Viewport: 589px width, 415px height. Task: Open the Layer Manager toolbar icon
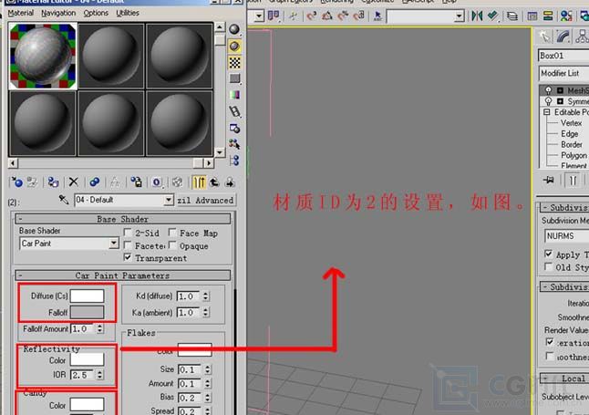[512, 16]
